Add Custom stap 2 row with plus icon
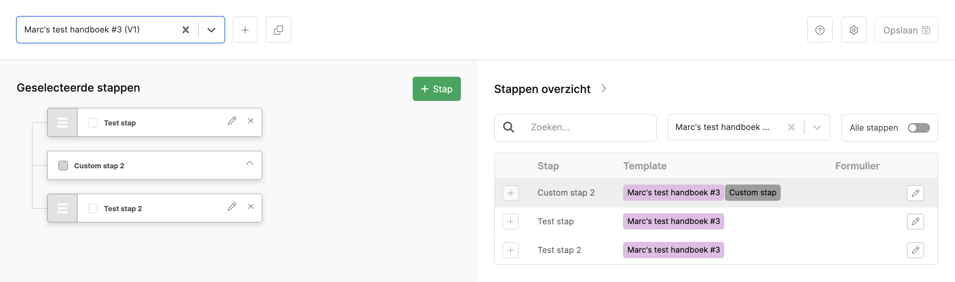The height and width of the screenshot is (282, 955). pyautogui.click(x=510, y=193)
